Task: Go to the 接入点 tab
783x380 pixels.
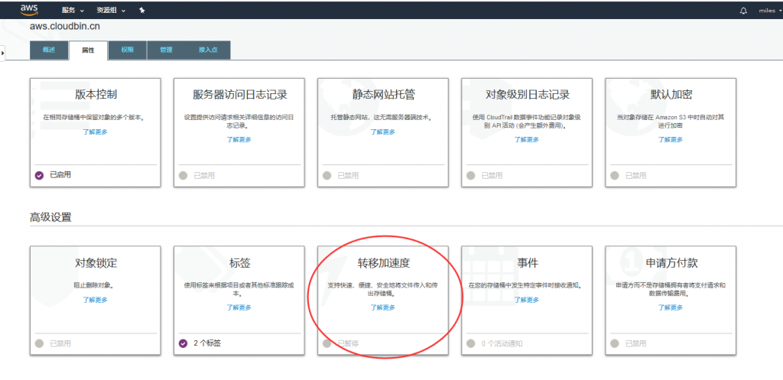Action: (208, 50)
